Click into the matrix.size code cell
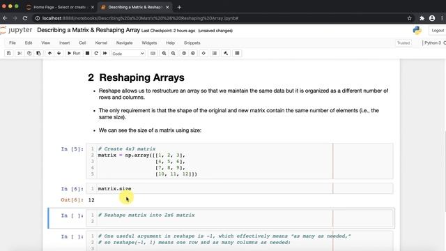The height and width of the screenshot is (251, 446). click(x=240, y=188)
